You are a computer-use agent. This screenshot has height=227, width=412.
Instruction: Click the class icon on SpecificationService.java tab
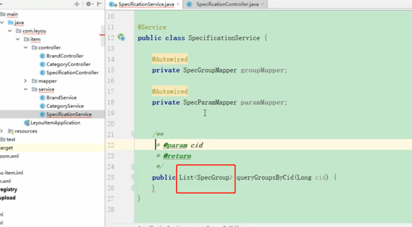click(x=113, y=4)
